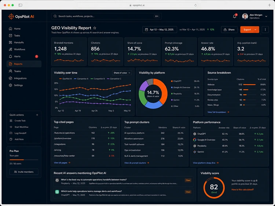Click the Alerts badge showing 2
This screenshot has width=275, height=206.
[x=36, y=56]
